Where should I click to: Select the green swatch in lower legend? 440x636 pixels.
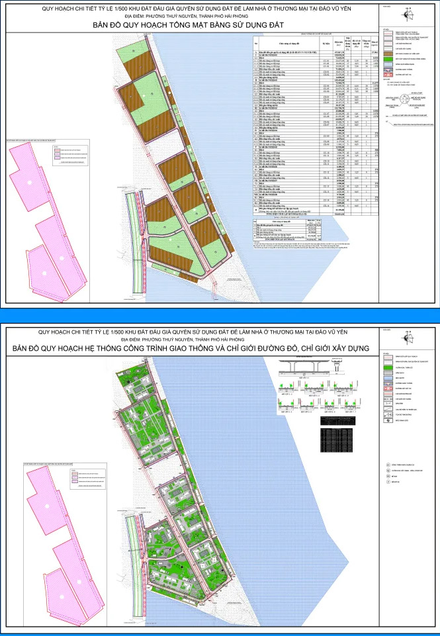click(x=388, y=367)
